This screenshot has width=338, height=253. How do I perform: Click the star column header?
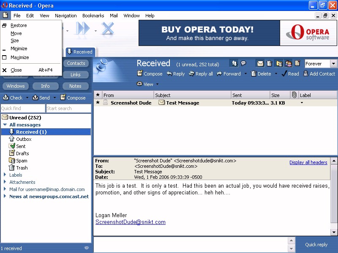click(98, 95)
